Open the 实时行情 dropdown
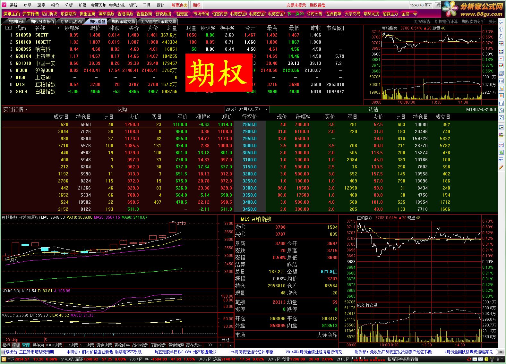This screenshot has height=364, width=506. 15,110
